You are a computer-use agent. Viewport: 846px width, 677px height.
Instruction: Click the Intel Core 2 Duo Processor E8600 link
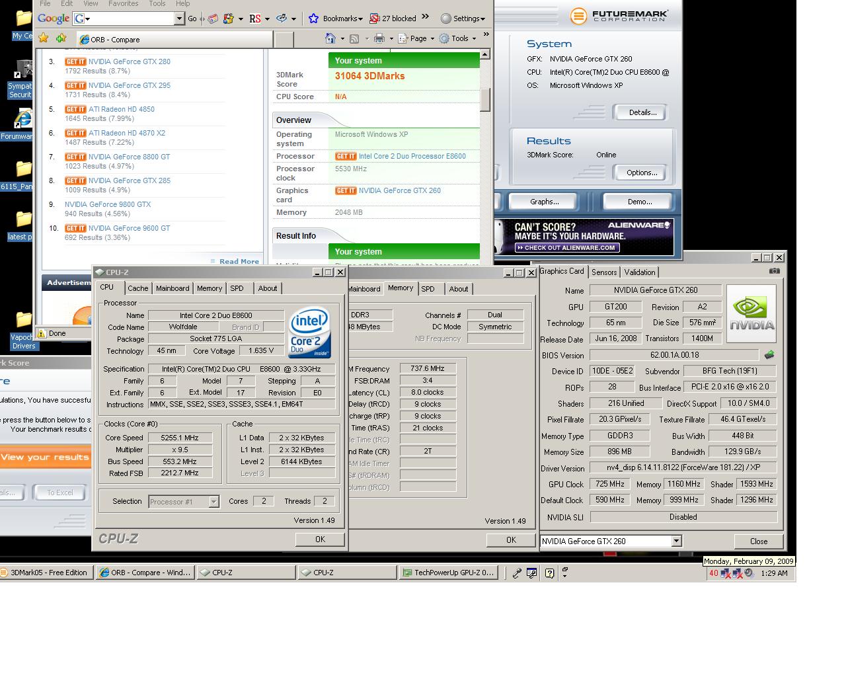click(x=412, y=156)
